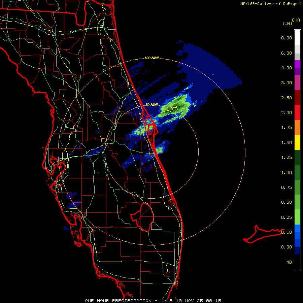The height and width of the screenshot is (303, 303).
Task: Select the bright magenta legend swatch
Action: [297, 64]
